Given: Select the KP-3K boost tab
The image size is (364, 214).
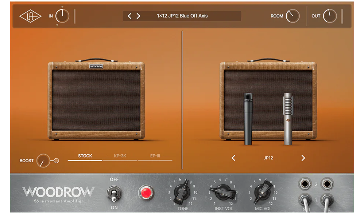Looking at the screenshot, I should tap(120, 156).
